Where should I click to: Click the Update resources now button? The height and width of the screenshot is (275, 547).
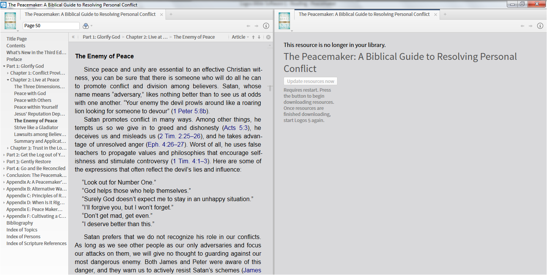pos(311,81)
